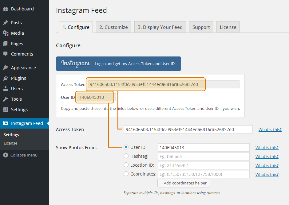
Task: Click the Comments speech bubble icon
Action: [x=6, y=54]
